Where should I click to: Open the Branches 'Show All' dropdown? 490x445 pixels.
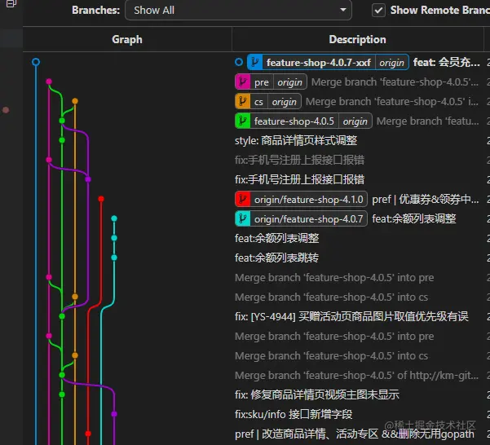click(x=238, y=10)
